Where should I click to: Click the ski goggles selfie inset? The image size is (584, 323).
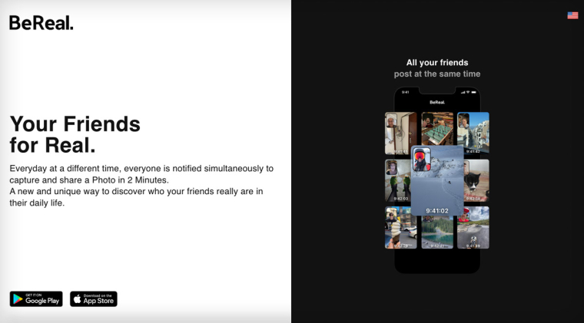[x=421, y=159]
